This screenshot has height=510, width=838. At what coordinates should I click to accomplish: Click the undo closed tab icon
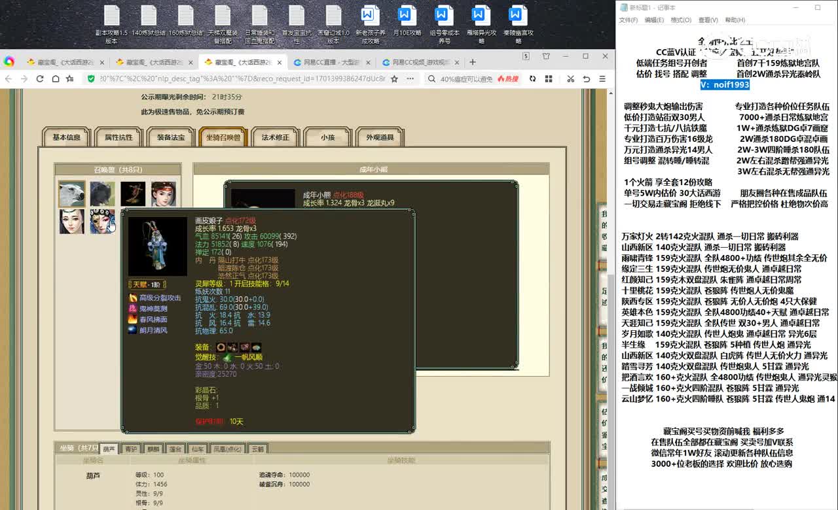point(586,78)
